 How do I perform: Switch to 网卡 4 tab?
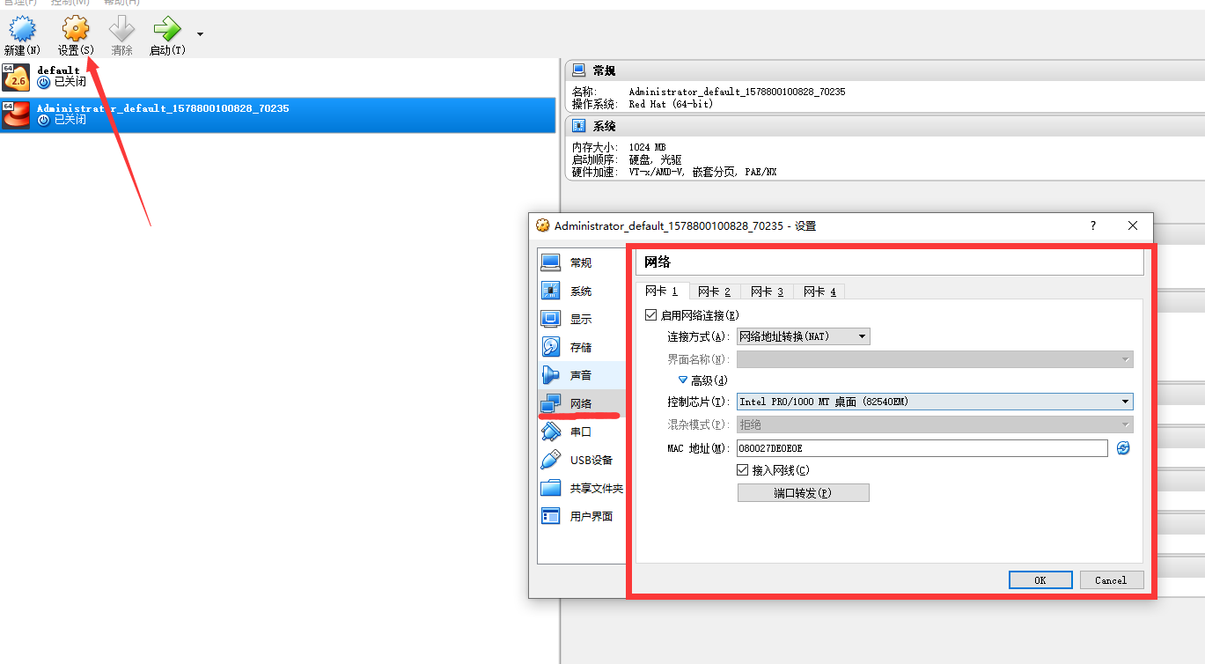tap(819, 291)
